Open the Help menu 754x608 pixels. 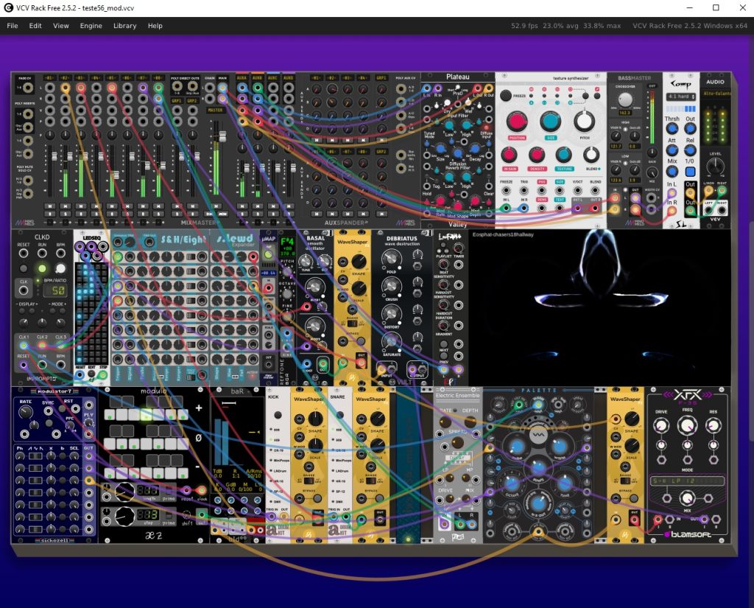[155, 26]
